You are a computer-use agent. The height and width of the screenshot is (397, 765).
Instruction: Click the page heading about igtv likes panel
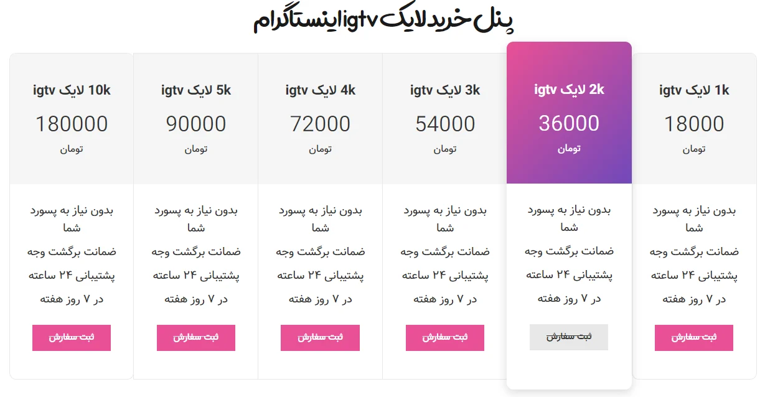pos(383,21)
